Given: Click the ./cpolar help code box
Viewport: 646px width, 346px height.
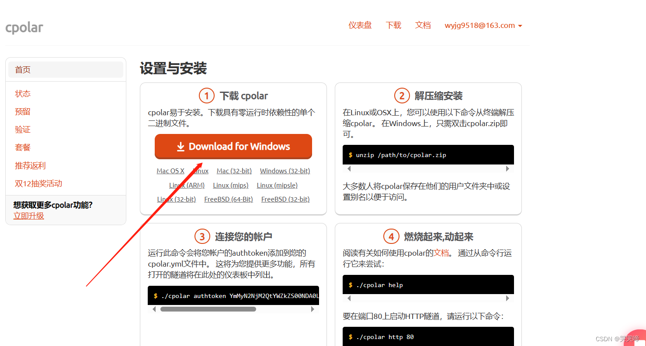Looking at the screenshot, I should [428, 285].
